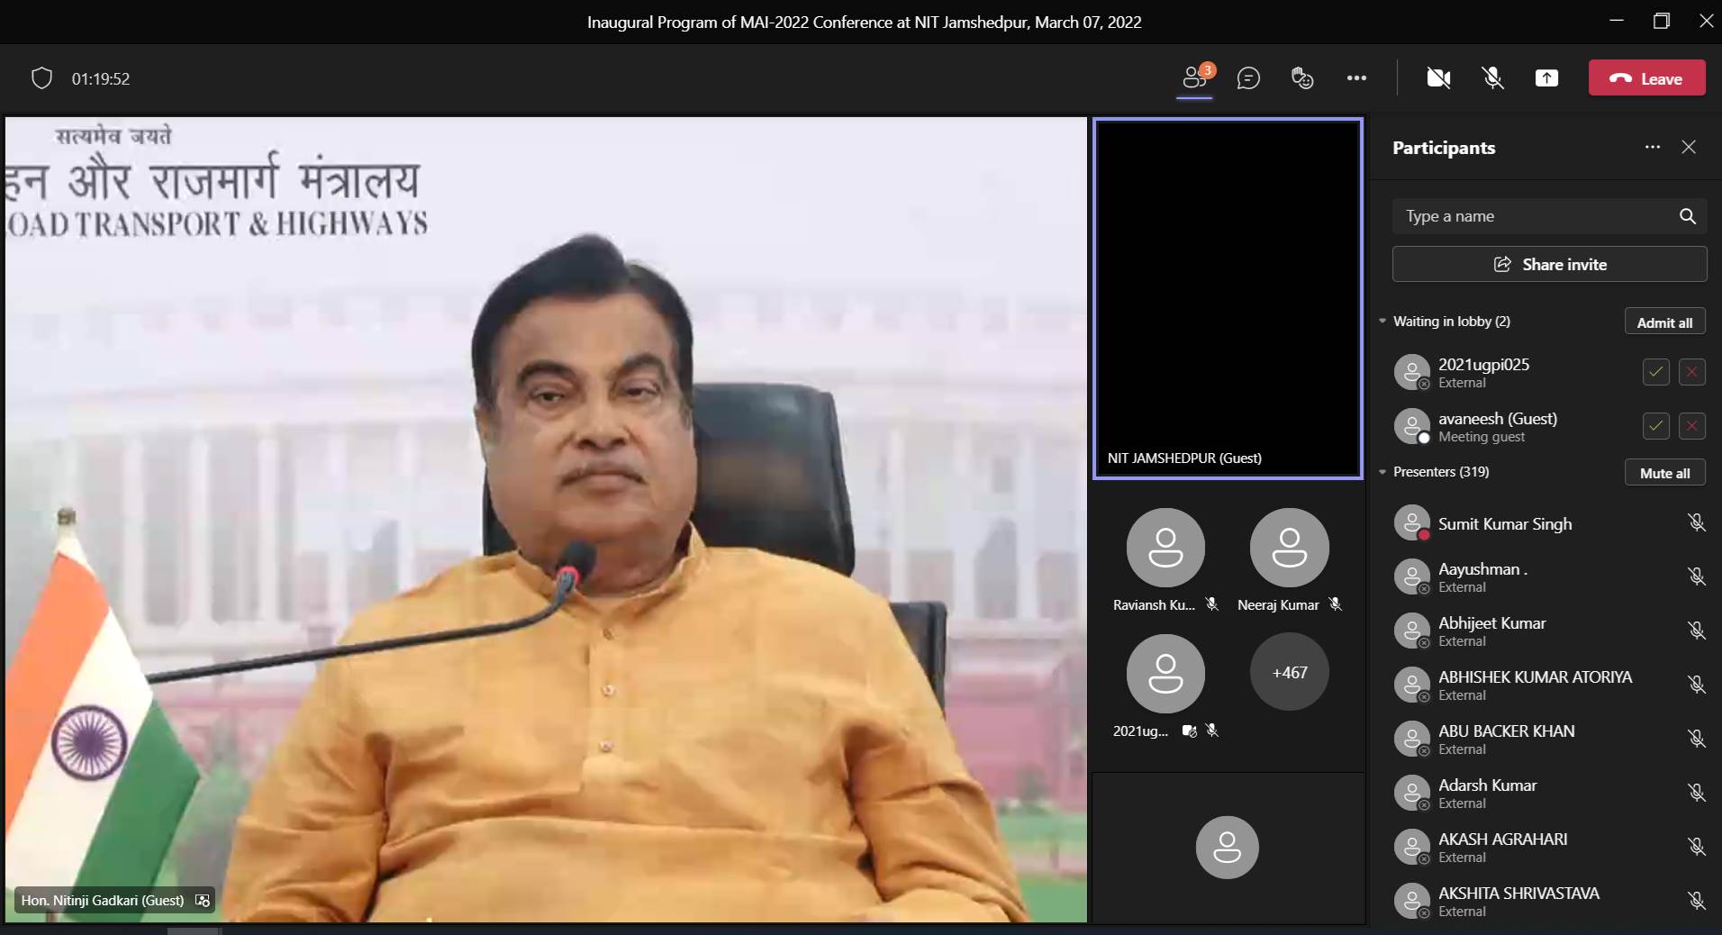Click the participant search magnifier icon
Viewport: 1722px width, 935px height.
[x=1687, y=216]
